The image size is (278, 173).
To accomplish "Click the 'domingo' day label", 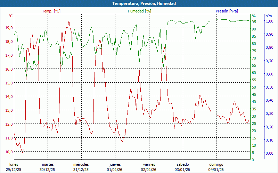I will (216, 164).
